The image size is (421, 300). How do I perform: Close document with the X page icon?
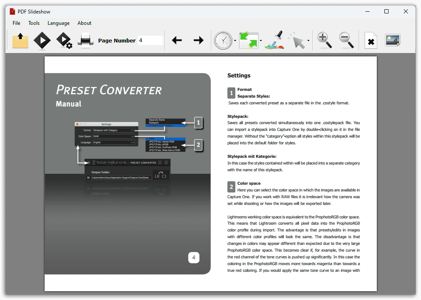(371, 40)
